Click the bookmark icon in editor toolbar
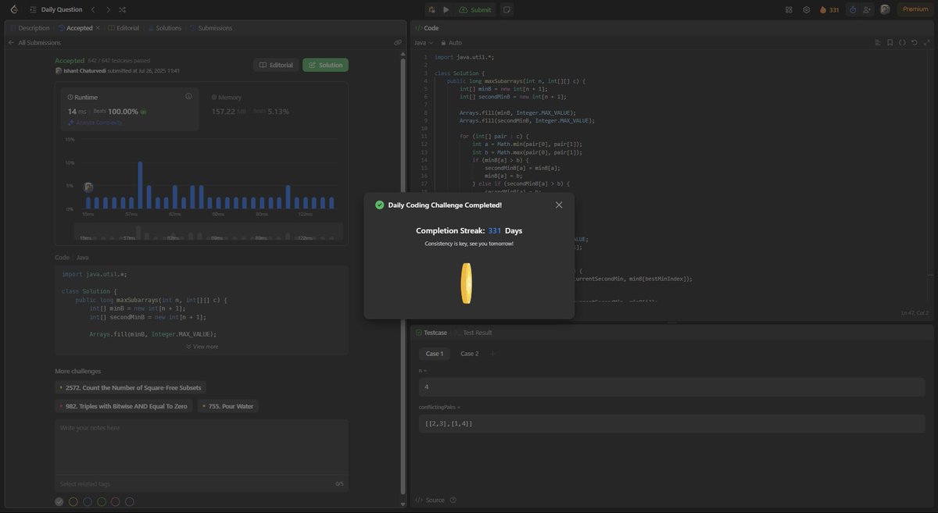This screenshot has width=938, height=513. pos(890,42)
